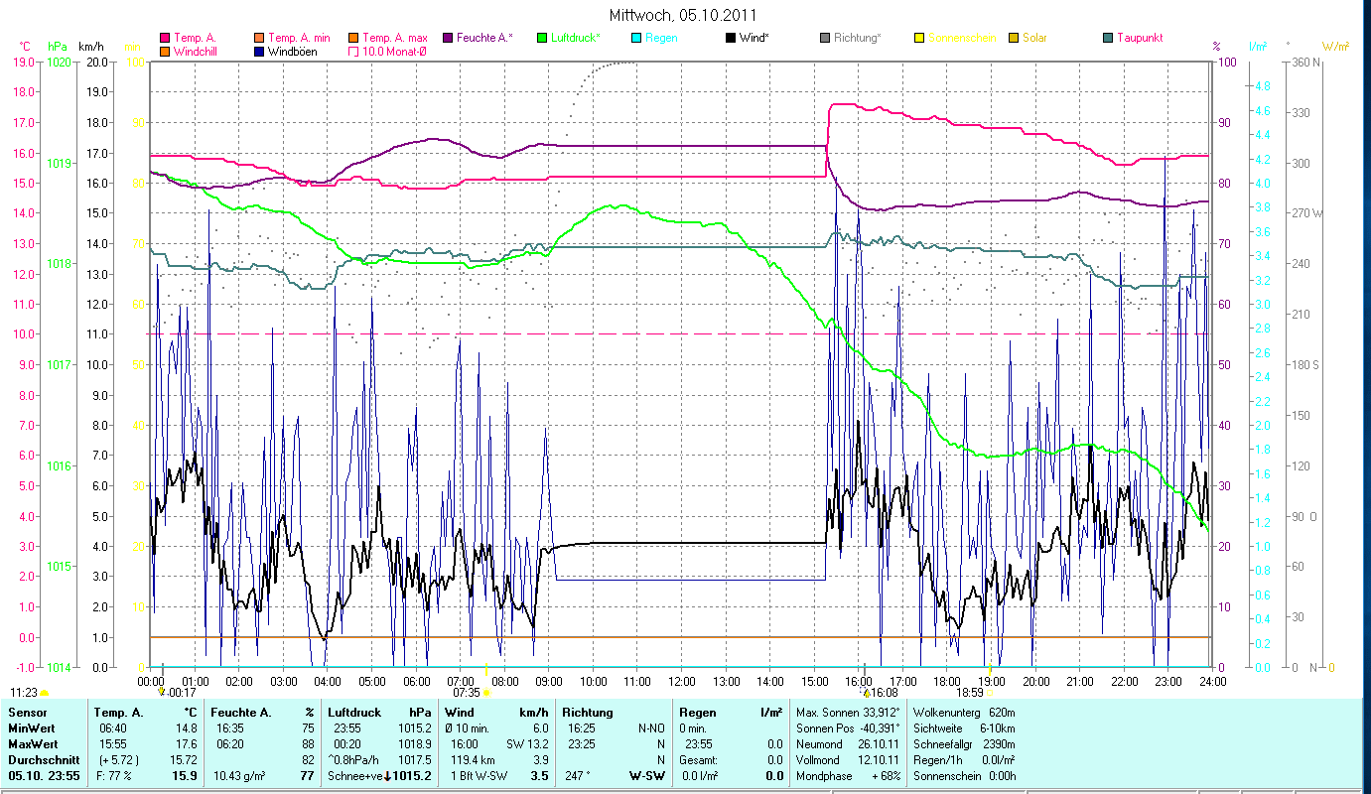
Task: Click the chart title Mittwoch, 05.10.2011
Action: click(x=685, y=16)
